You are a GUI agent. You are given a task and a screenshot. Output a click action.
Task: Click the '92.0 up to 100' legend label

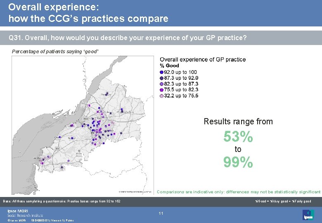[x=180, y=72]
